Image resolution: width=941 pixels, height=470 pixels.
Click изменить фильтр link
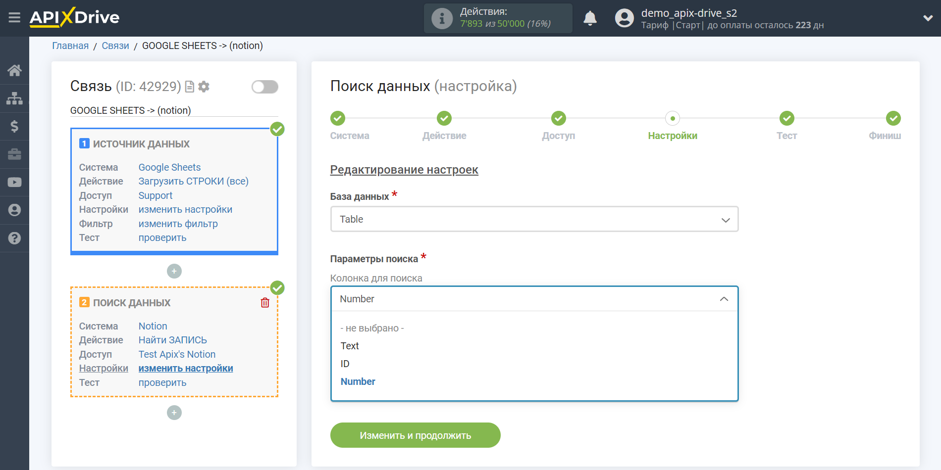(178, 224)
